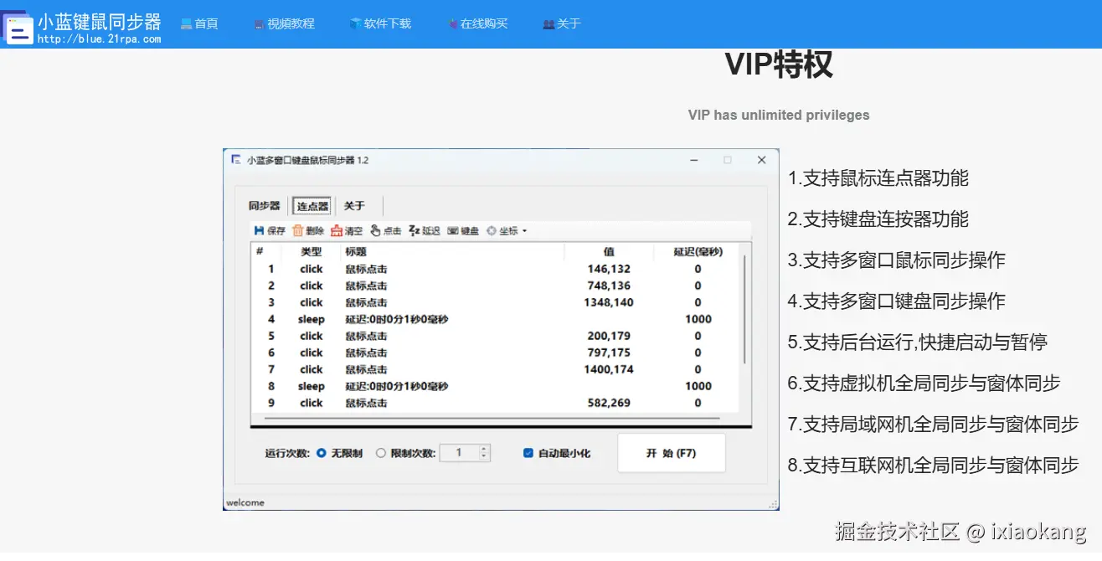The height and width of the screenshot is (561, 1102).
Task: Select the 连点器 tab
Action: (x=312, y=206)
